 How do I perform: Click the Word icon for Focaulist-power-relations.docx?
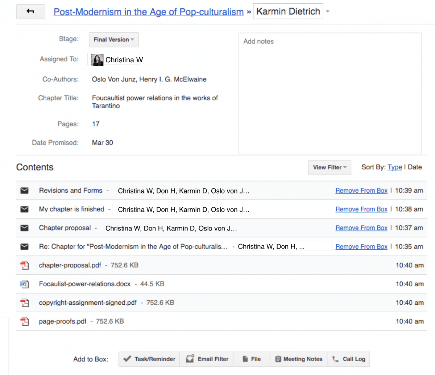(24, 284)
